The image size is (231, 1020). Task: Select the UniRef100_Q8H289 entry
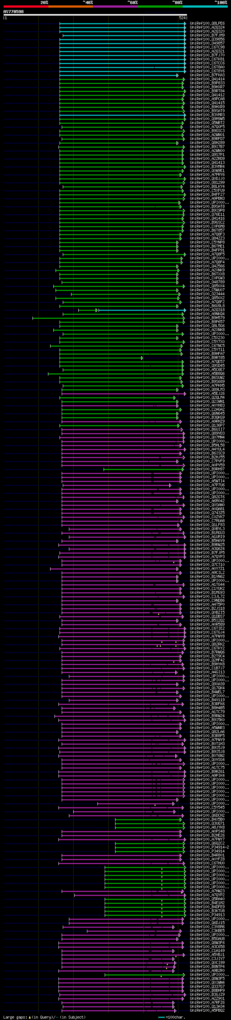pos(207,143)
